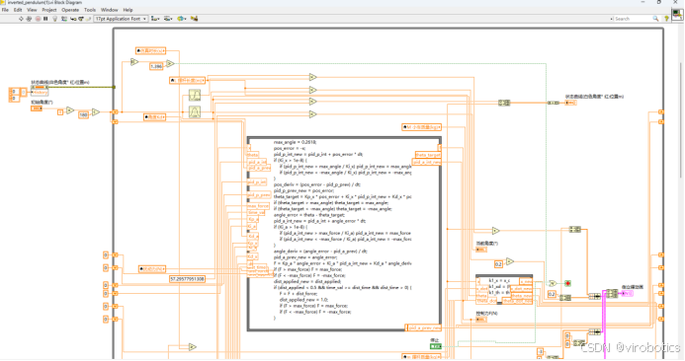Viewport: 685px width, 361px height.
Task: Click the vertical scrollbar on the right
Action: pyautogui.click(x=681, y=120)
